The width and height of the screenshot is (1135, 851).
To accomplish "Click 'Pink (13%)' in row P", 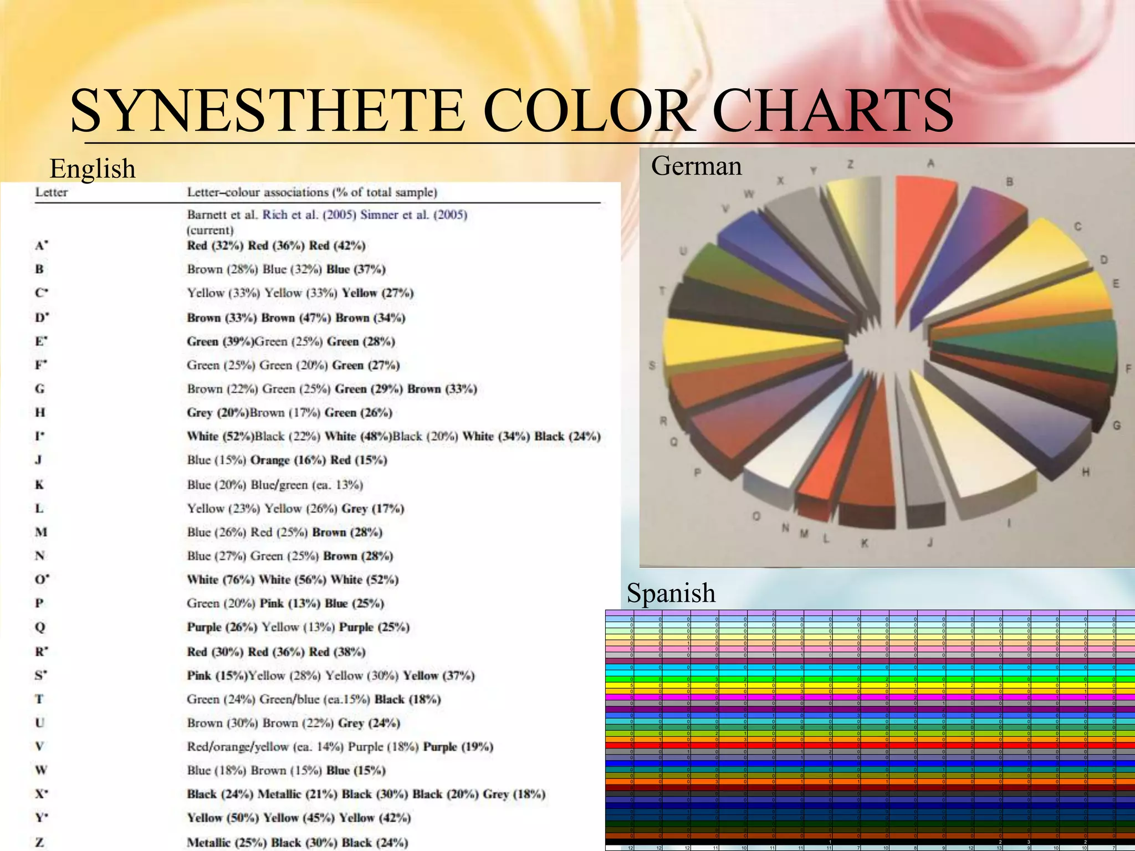I will [290, 603].
